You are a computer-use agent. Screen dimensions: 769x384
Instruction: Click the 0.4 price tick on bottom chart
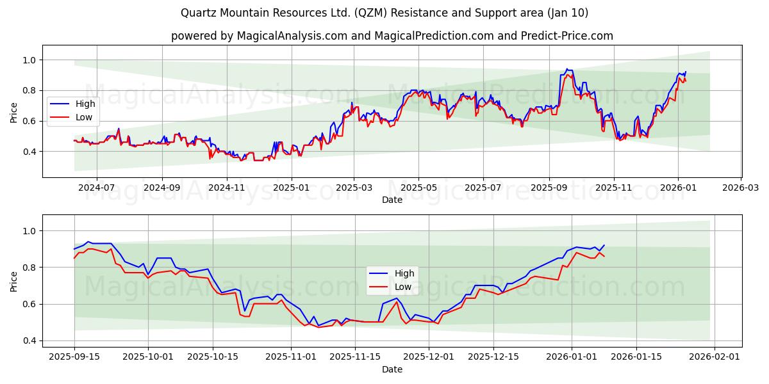click(30, 341)
